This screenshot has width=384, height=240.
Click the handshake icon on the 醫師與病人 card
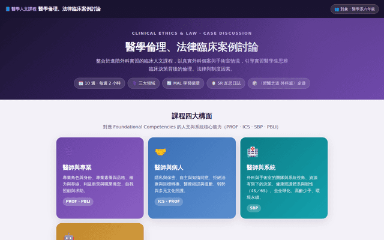click(161, 152)
